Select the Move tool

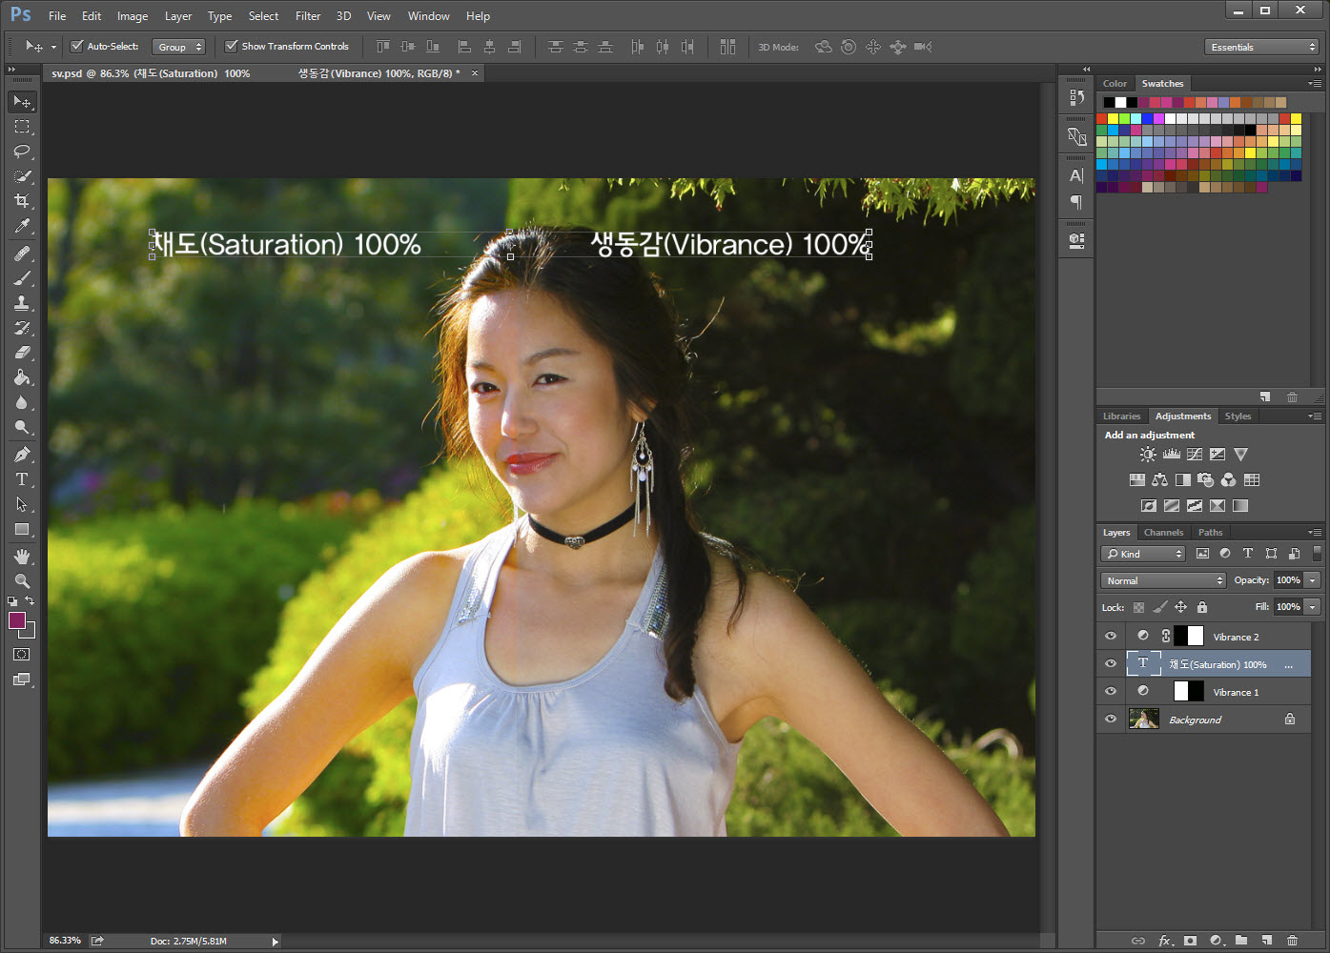click(22, 101)
